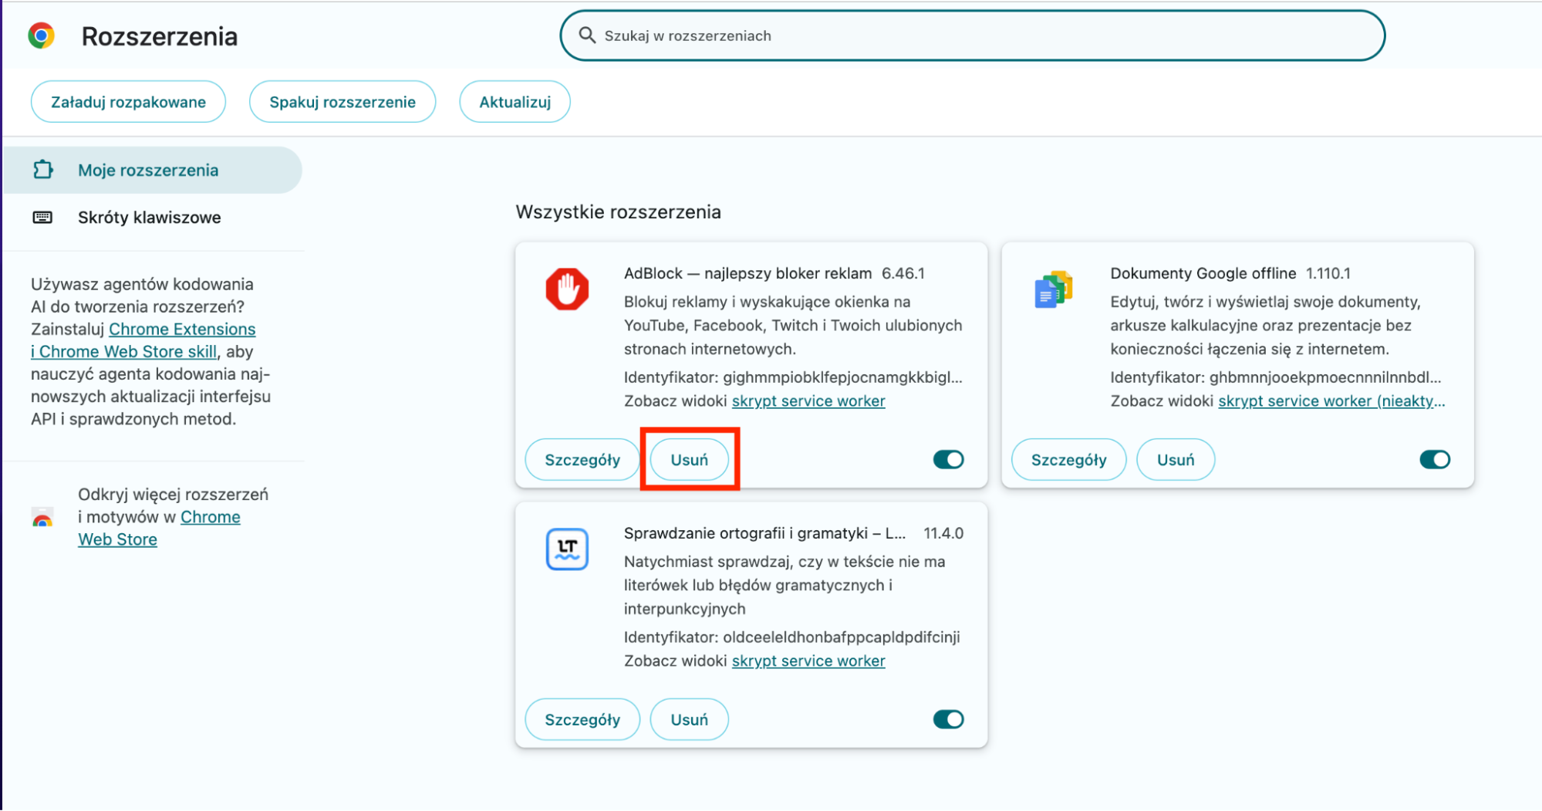Viewport: 1542px width, 811px height.
Task: Click the AdBlock red stop-hand icon
Action: click(567, 289)
